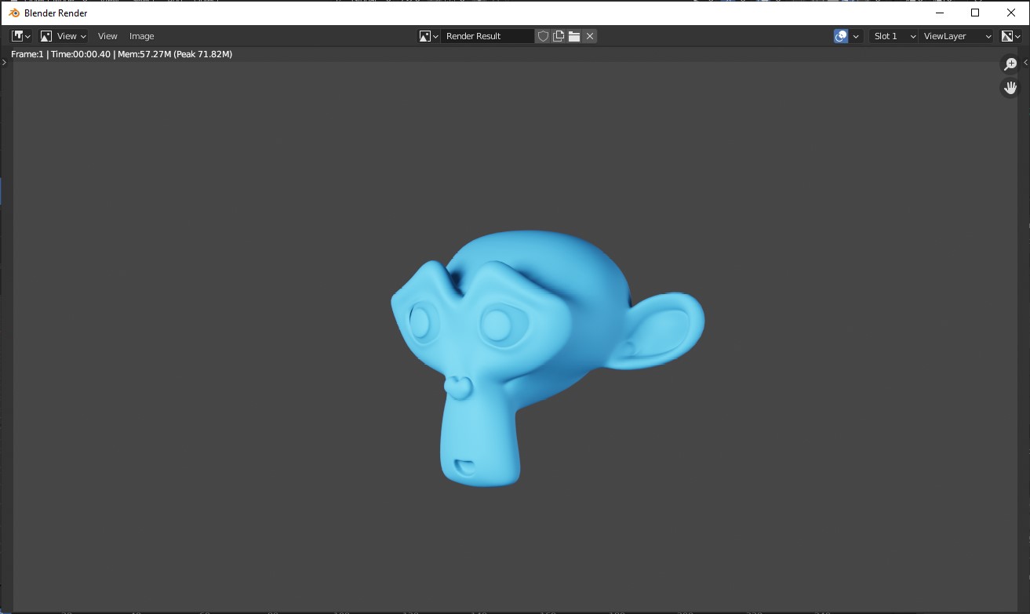Expand the right sidebar region arrow
The width and height of the screenshot is (1030, 614).
1025,62
